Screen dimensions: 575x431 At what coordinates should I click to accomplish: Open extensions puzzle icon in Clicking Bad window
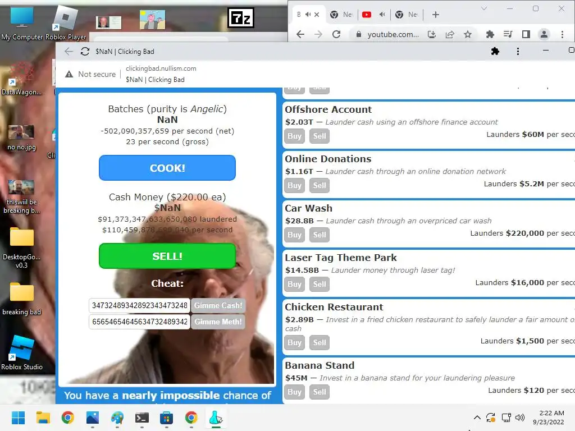(x=495, y=51)
